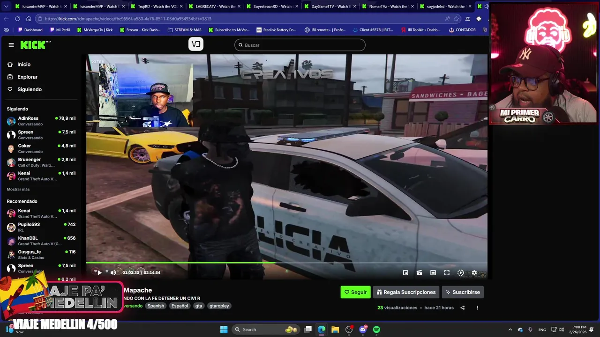Open Discord from taskbar
The height and width of the screenshot is (337, 600).
(x=363, y=330)
